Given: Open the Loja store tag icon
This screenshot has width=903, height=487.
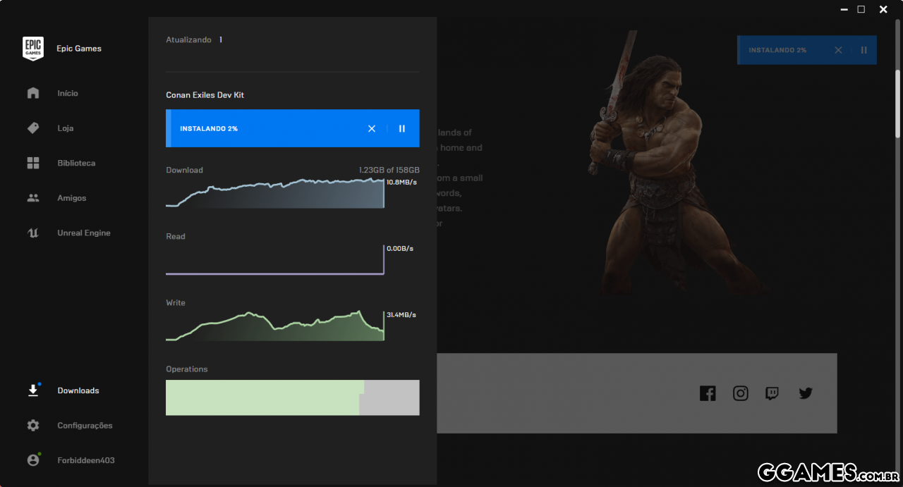Looking at the screenshot, I should pyautogui.click(x=33, y=128).
